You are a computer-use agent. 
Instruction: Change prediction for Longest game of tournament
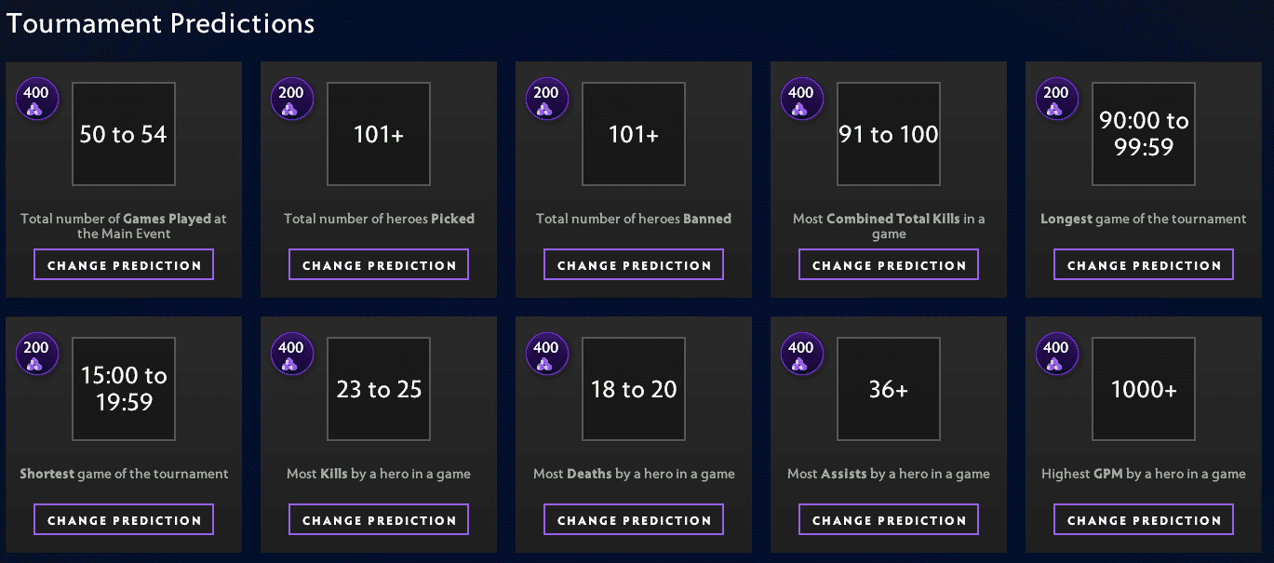pyautogui.click(x=1143, y=264)
